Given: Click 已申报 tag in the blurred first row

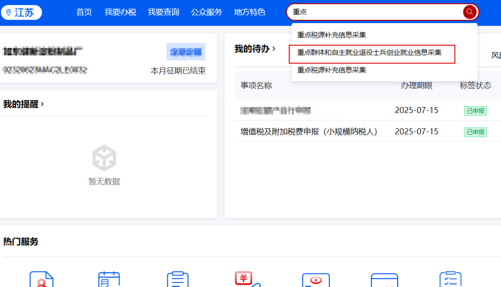Looking at the screenshot, I should point(475,111).
